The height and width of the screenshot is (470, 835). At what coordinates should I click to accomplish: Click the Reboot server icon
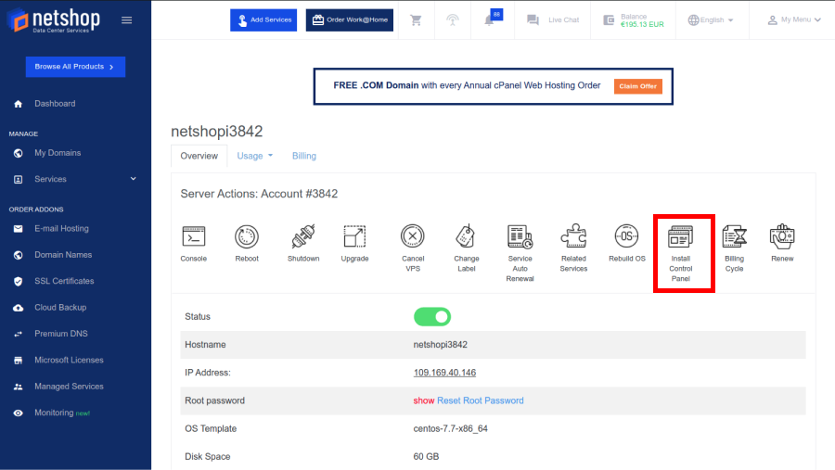(x=247, y=244)
